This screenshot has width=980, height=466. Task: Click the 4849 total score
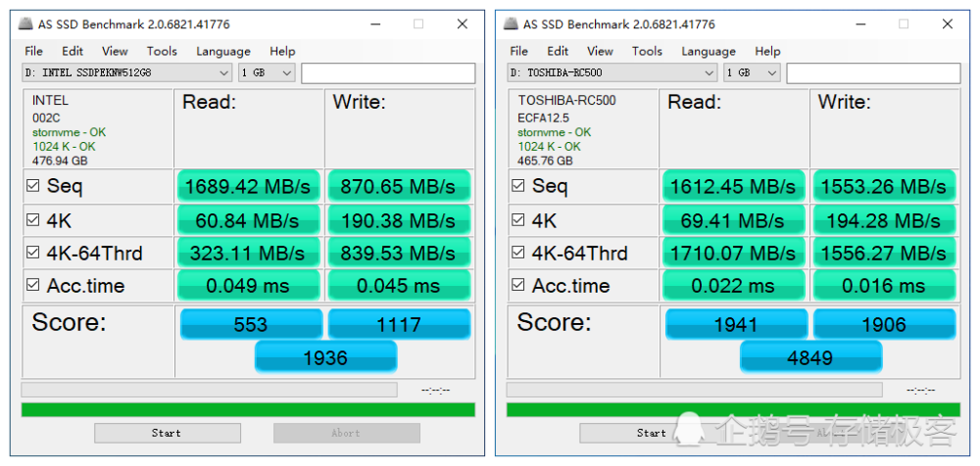[x=810, y=356]
